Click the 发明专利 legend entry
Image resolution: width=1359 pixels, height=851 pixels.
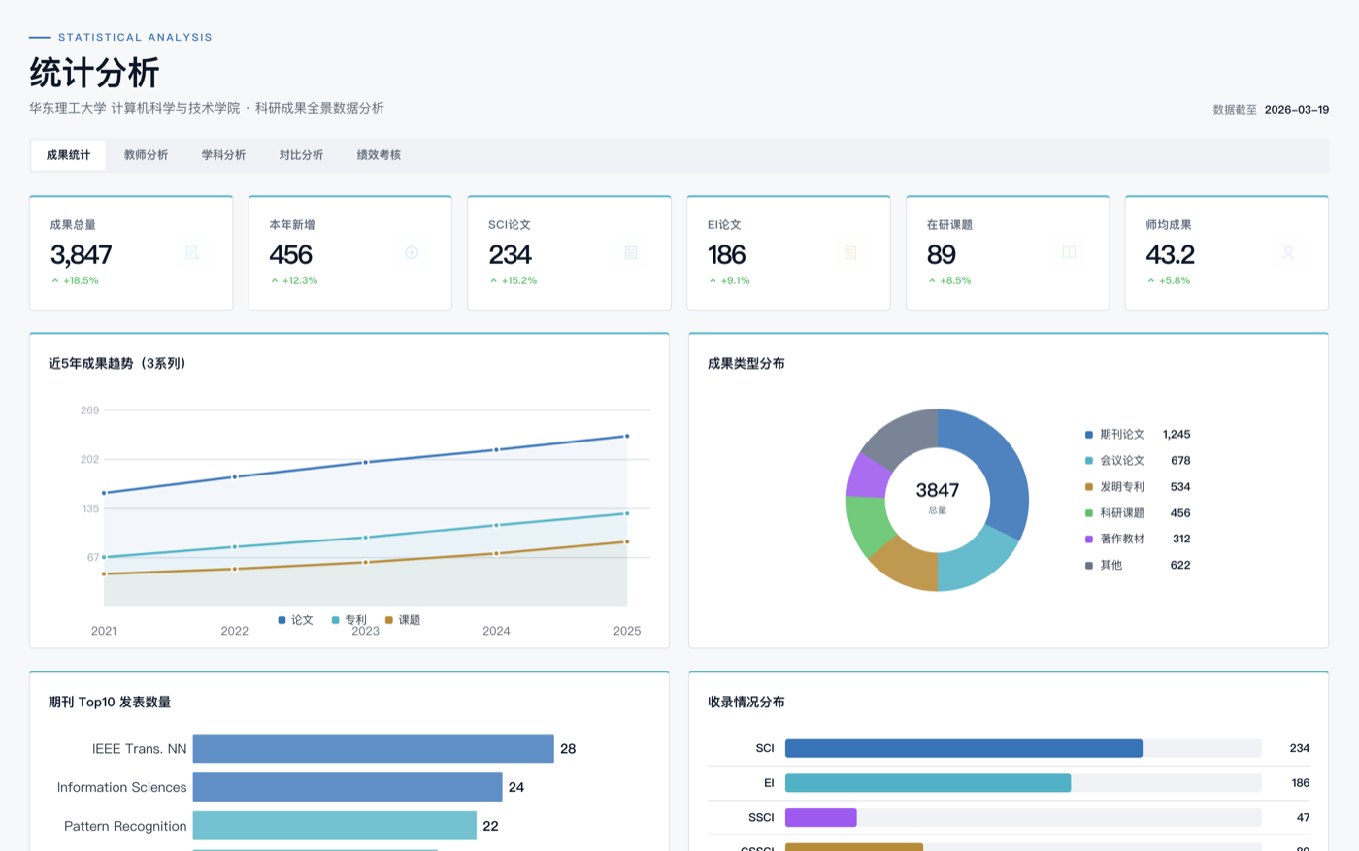(x=1121, y=487)
